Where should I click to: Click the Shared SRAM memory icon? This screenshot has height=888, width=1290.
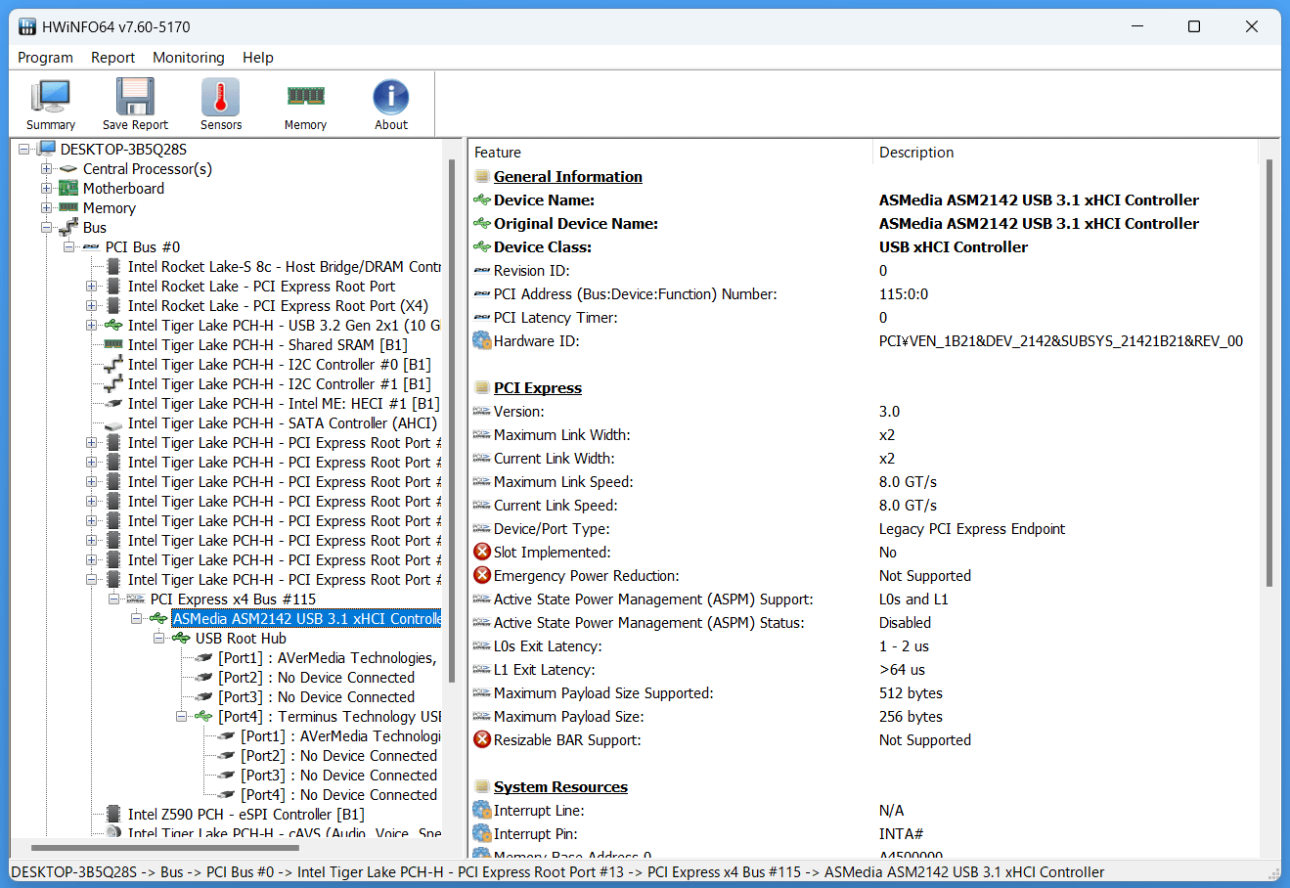(x=113, y=344)
